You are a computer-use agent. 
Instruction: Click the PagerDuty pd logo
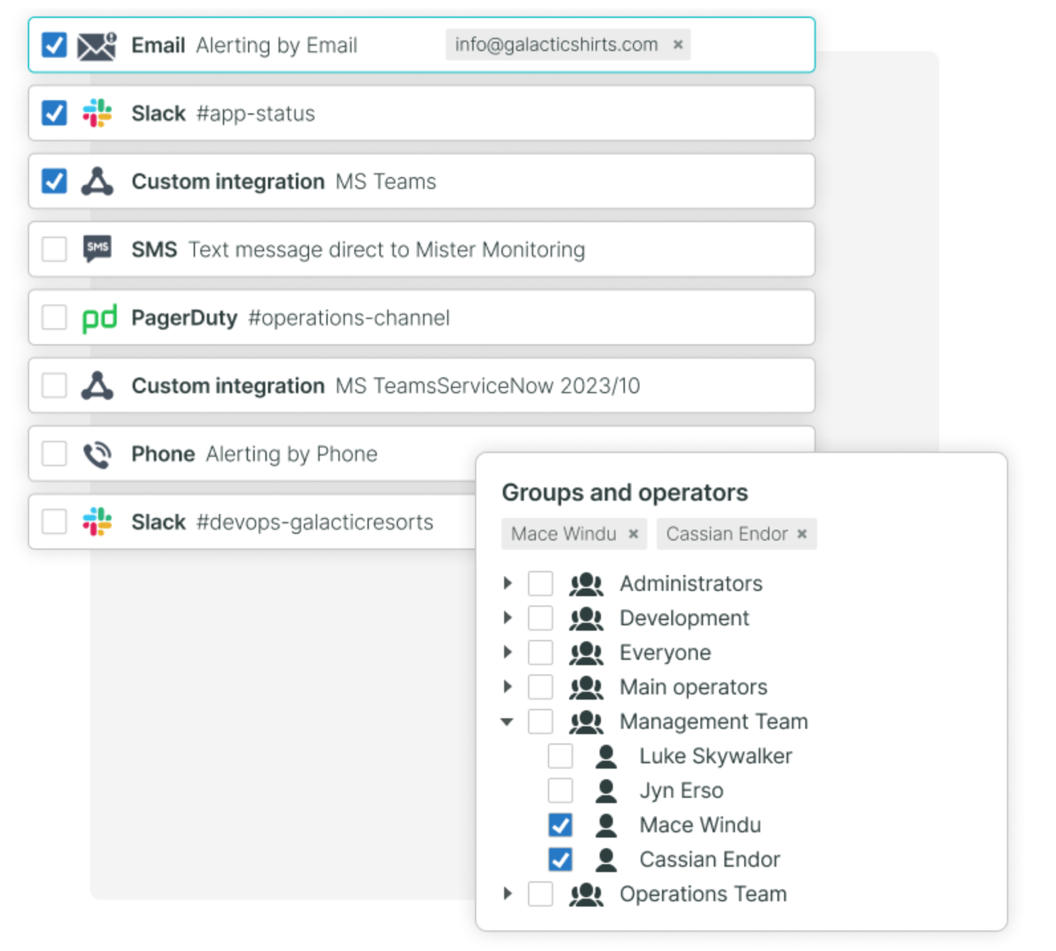click(99, 318)
